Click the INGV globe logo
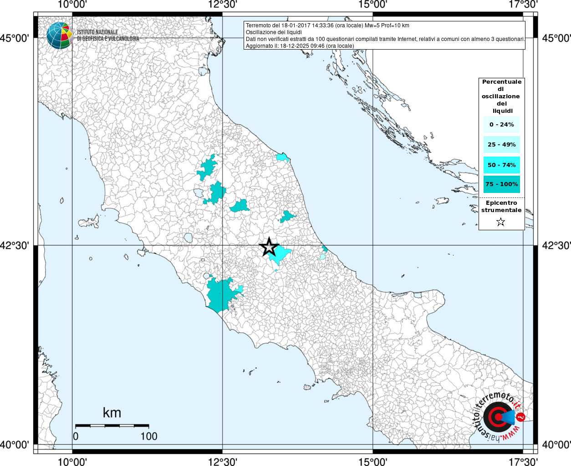Screen dimensions: 571x466 click(60, 35)
